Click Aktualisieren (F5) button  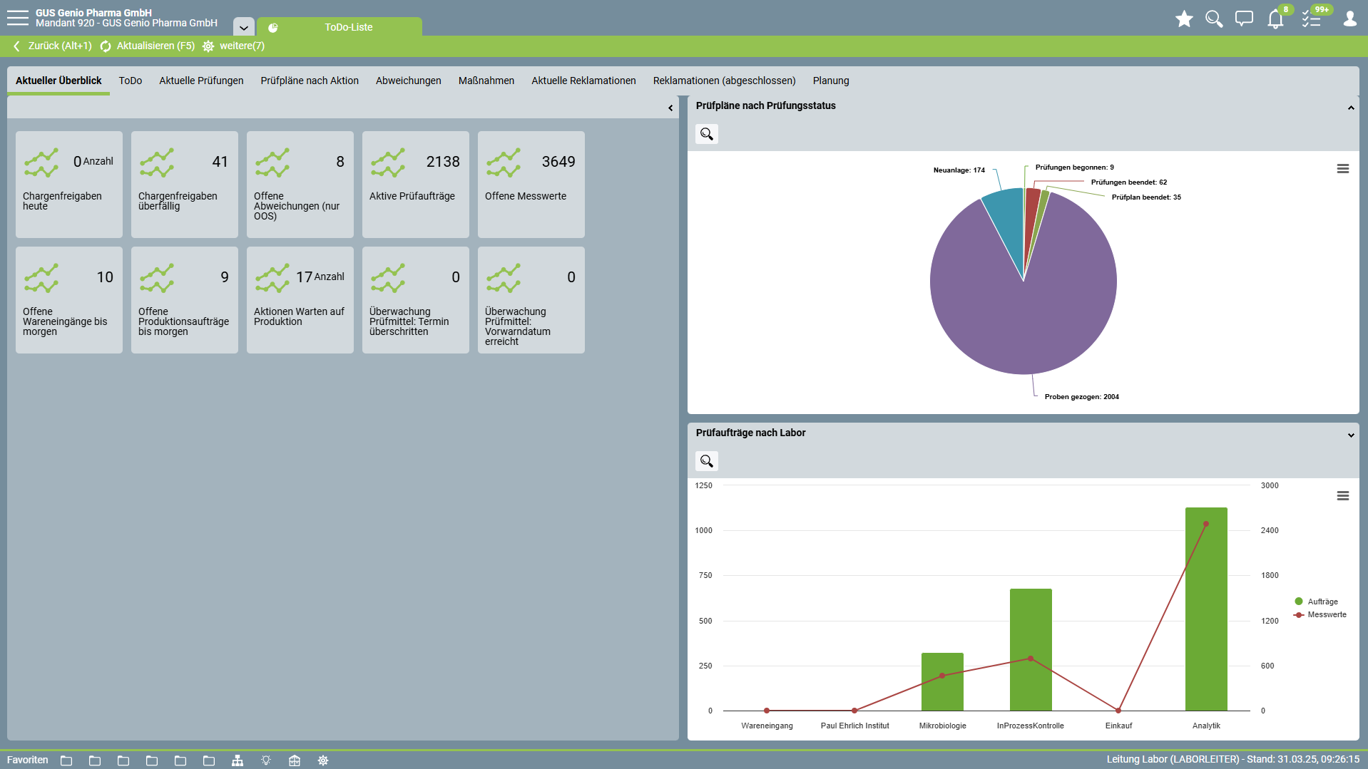(148, 46)
